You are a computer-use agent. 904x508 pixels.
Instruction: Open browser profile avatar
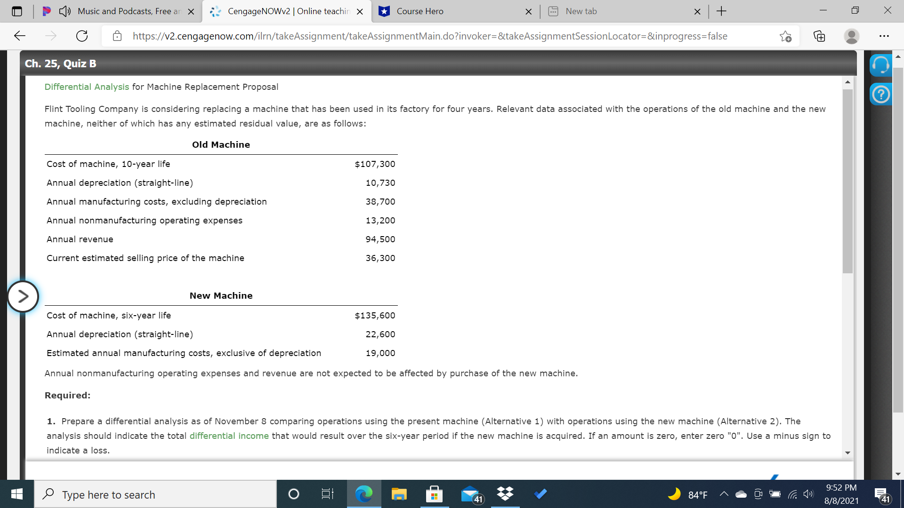tap(851, 36)
